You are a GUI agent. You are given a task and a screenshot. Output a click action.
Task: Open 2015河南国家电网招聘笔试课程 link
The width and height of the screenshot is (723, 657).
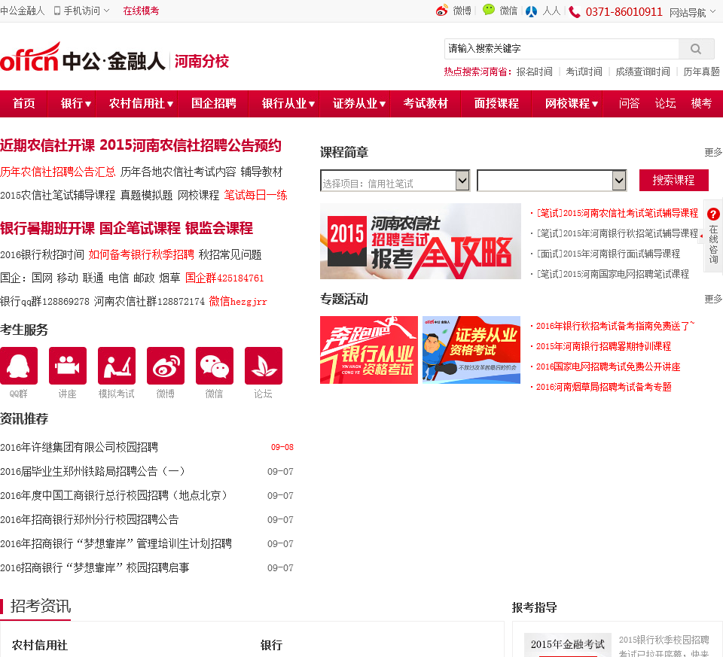pos(613,274)
